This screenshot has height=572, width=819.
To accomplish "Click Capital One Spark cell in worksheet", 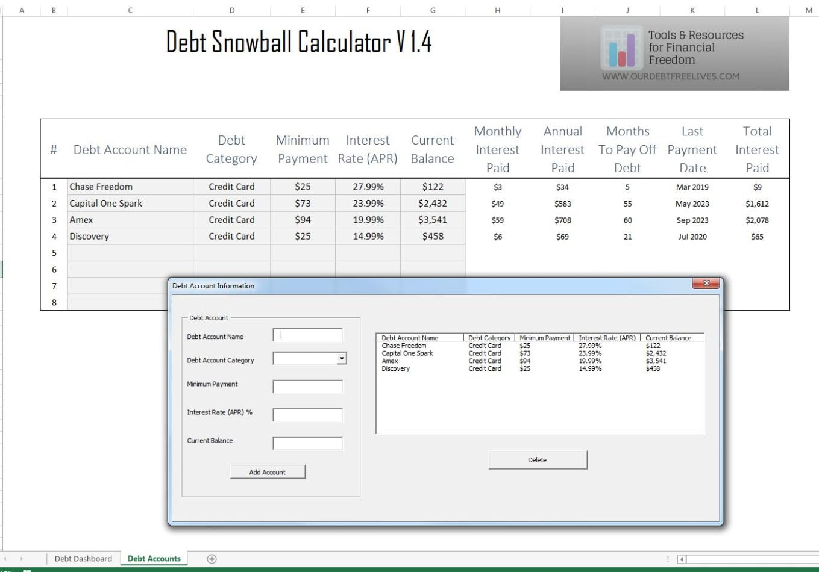I will (130, 203).
